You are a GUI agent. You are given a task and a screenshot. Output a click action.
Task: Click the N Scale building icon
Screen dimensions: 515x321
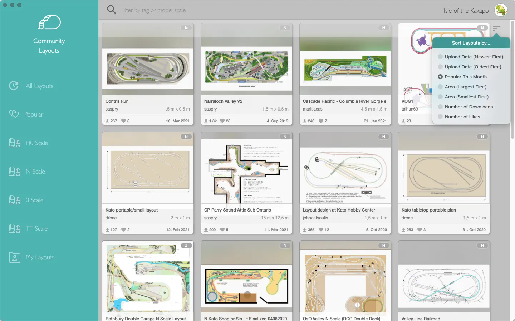15,171
